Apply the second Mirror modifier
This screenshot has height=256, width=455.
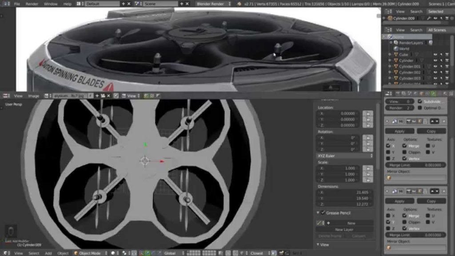click(399, 201)
